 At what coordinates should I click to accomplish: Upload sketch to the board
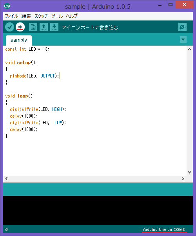pyautogui.click(x=20, y=27)
